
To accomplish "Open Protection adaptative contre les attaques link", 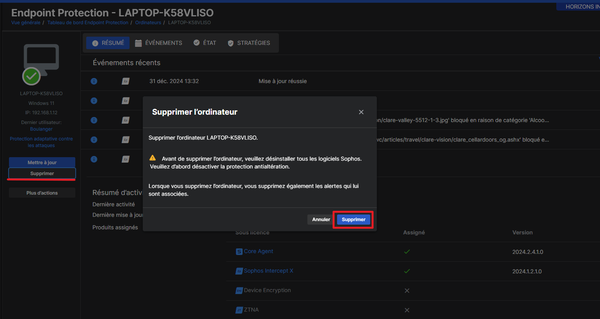I will pos(41,142).
